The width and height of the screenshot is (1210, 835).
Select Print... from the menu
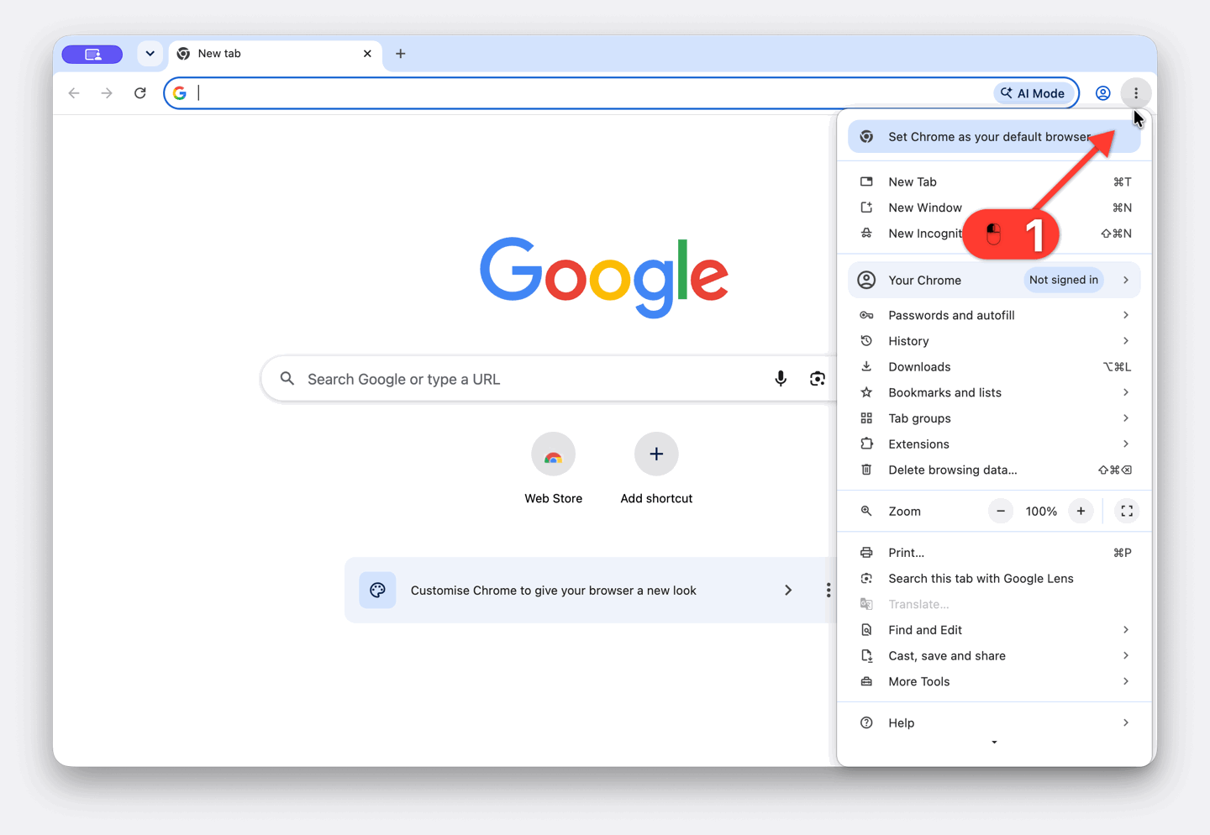click(x=994, y=553)
